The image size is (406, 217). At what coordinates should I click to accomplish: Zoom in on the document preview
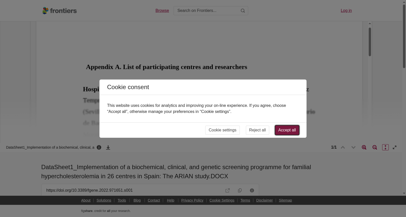click(364, 147)
